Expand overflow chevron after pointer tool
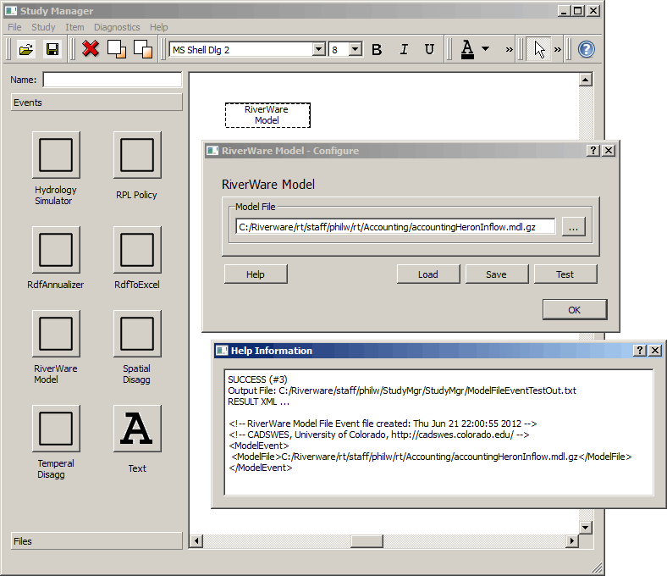Image resolution: width=667 pixels, height=576 pixels. [557, 50]
